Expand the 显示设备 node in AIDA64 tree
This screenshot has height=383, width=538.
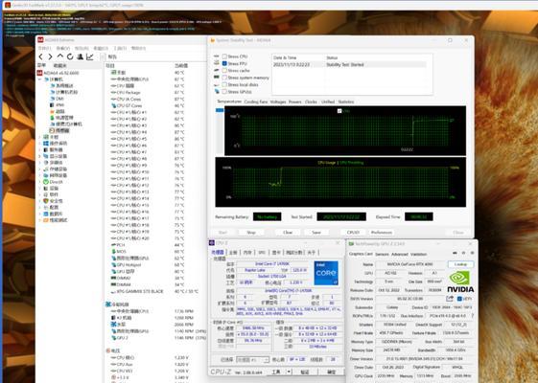[x=40, y=156]
